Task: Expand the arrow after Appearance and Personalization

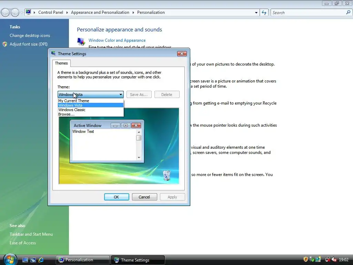Action: pyautogui.click(x=133, y=12)
